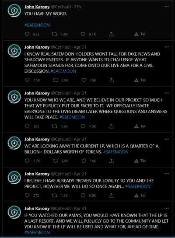
Task: Reply to the tweet with 272 replies
Action: pos(27,196)
